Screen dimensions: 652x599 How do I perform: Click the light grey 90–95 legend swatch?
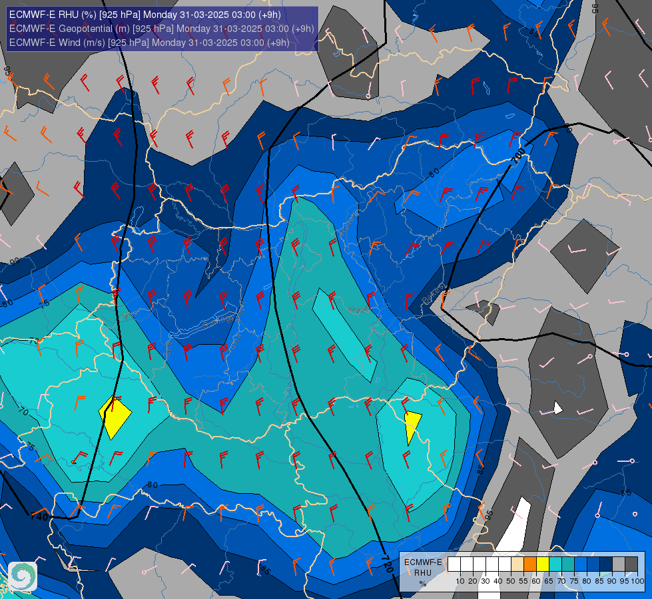point(619,564)
